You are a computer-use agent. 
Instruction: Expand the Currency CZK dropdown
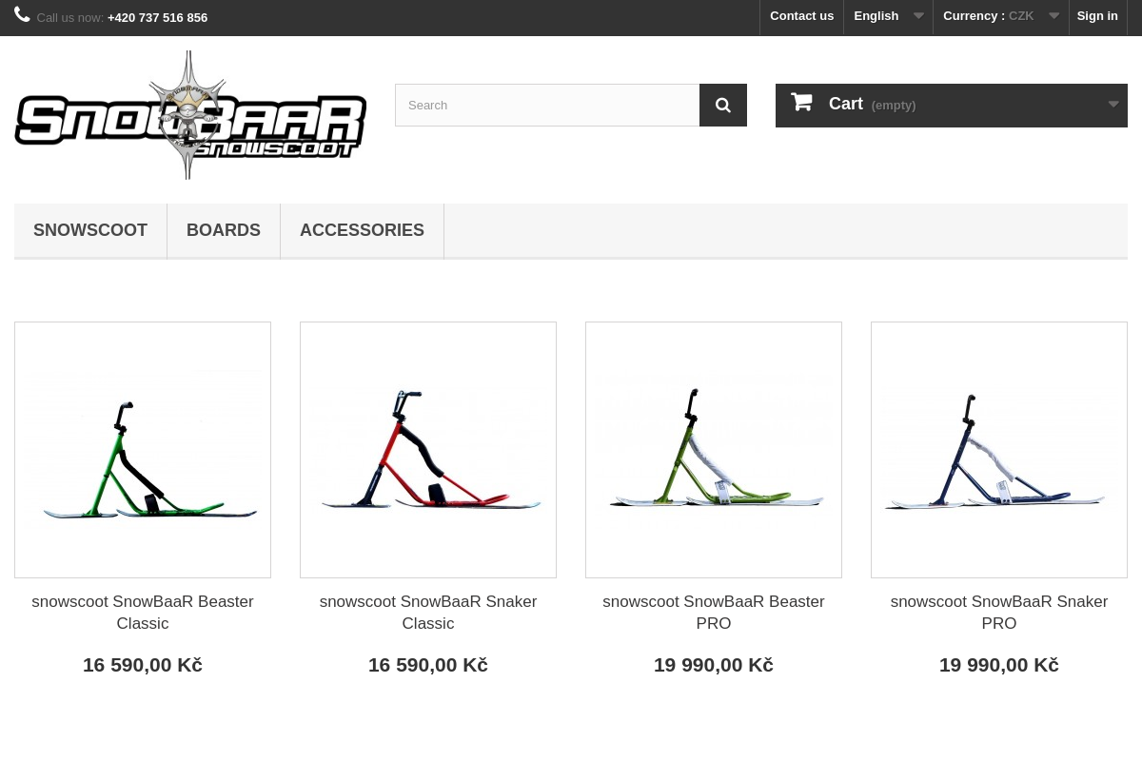[x=1053, y=16]
